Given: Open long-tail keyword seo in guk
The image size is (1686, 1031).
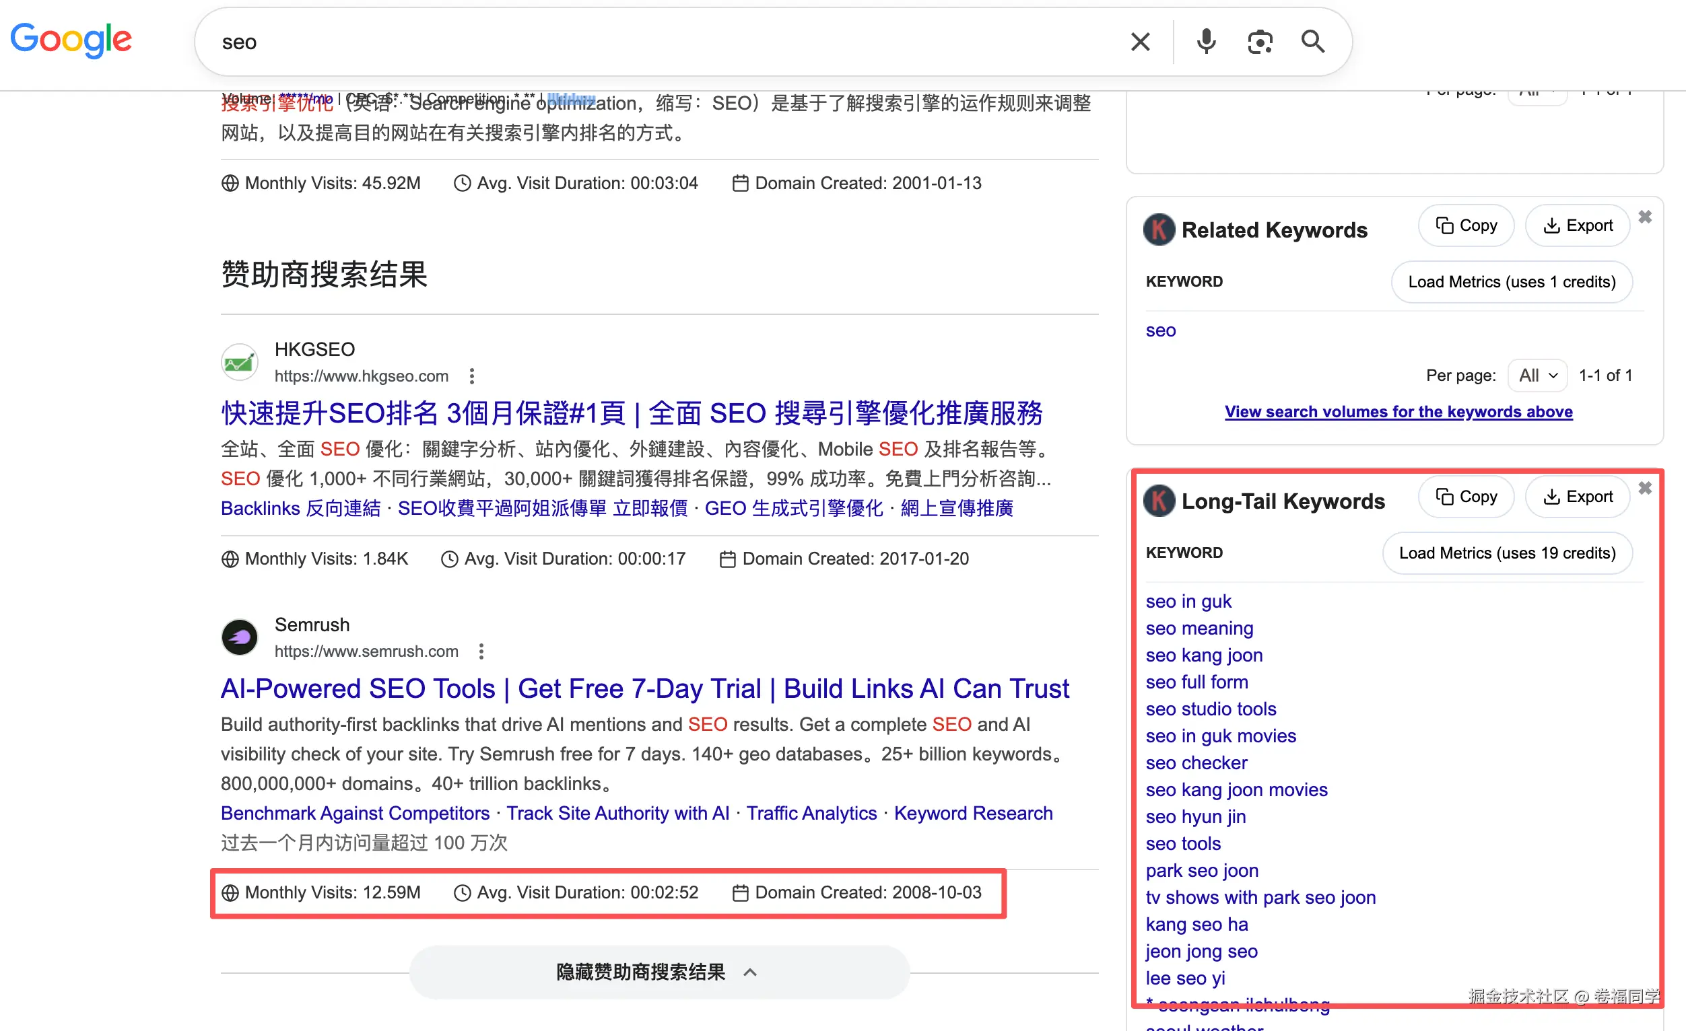Looking at the screenshot, I should 1188,602.
